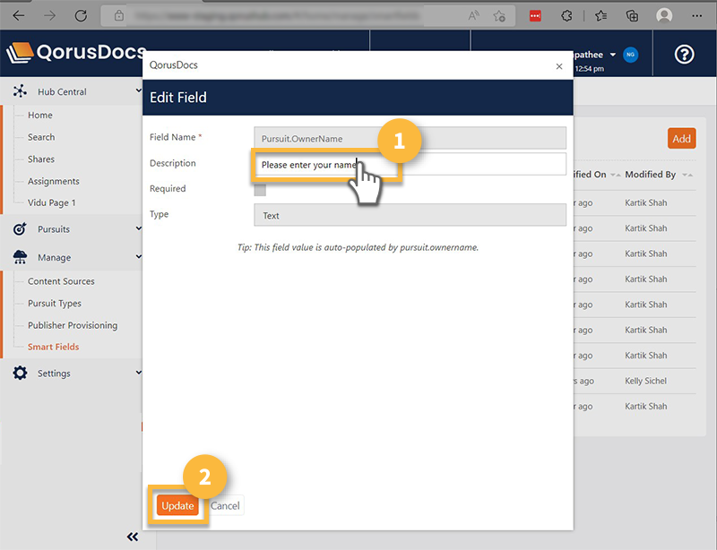
Task: Select the Kelly Sichel table cell
Action: click(645, 381)
